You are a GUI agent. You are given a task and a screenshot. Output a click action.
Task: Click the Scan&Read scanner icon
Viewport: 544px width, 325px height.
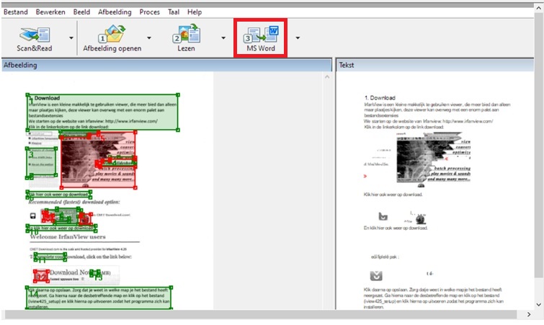coord(35,35)
